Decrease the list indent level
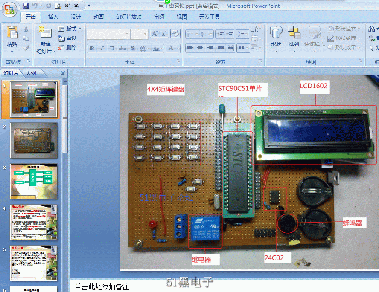The image size is (379, 292). point(220,34)
